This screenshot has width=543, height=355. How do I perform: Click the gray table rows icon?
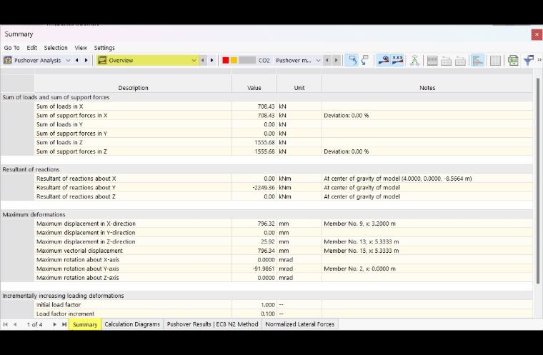432,60
